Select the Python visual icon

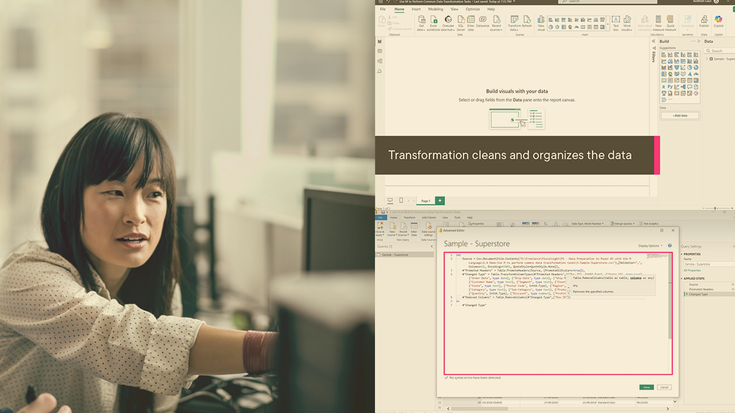[670, 87]
